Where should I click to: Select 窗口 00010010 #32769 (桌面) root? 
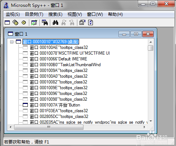(x=51, y=42)
